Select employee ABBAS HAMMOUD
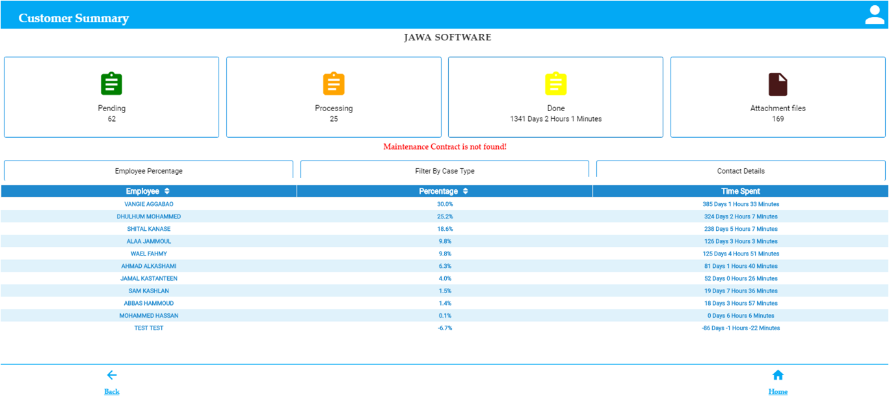This screenshot has height=405, width=889. coord(149,303)
